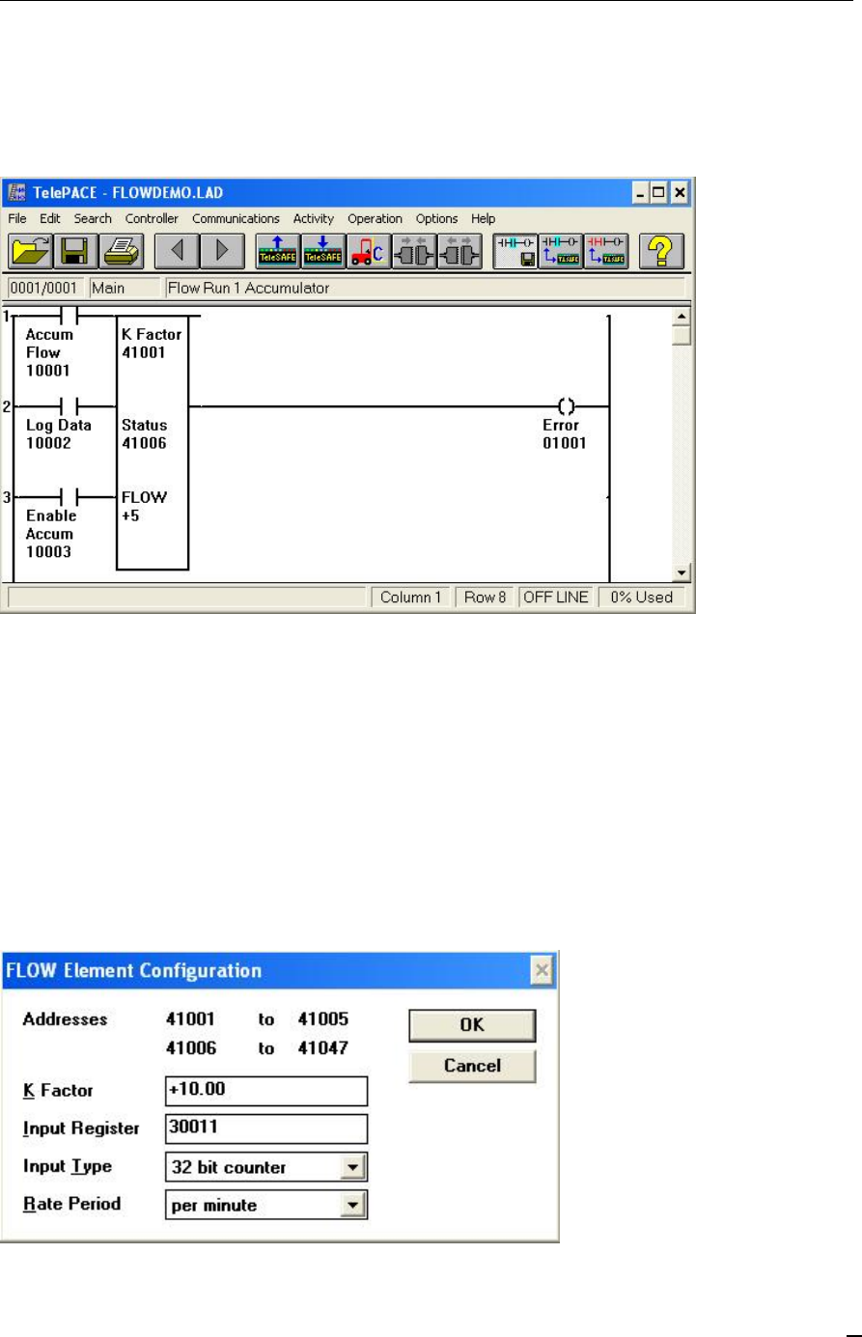Open the Communications menu
Image resolution: width=862 pixels, height=1337 pixels.
click(236, 219)
